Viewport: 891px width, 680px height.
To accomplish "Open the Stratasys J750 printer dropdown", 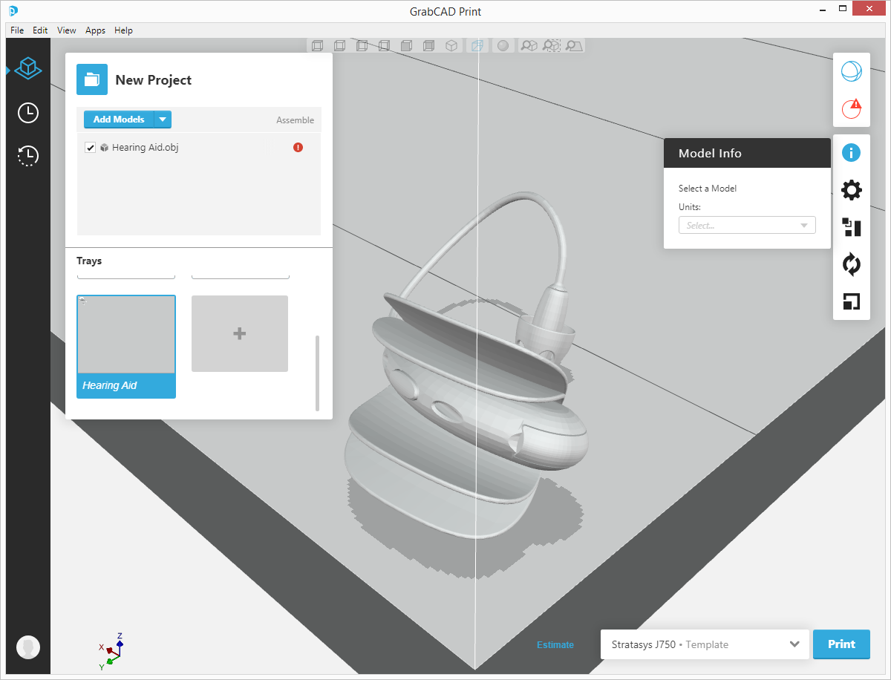I will pos(705,644).
